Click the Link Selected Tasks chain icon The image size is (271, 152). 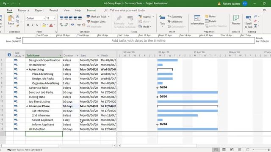coord(79,25)
